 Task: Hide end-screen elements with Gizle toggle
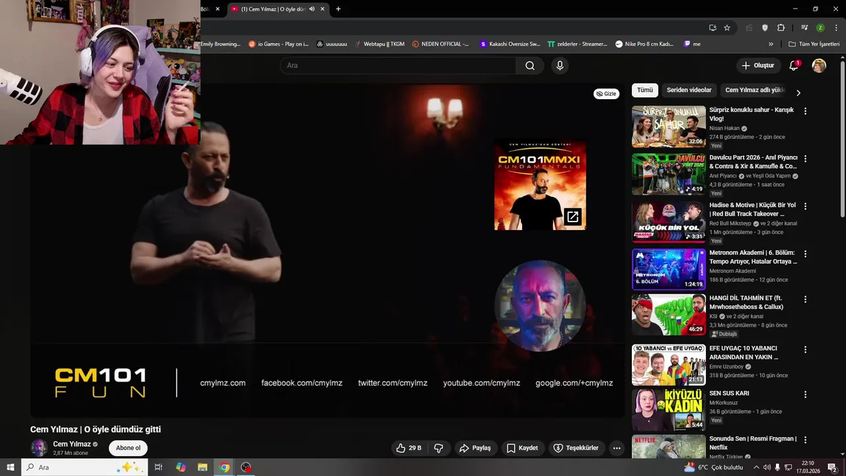tap(606, 94)
